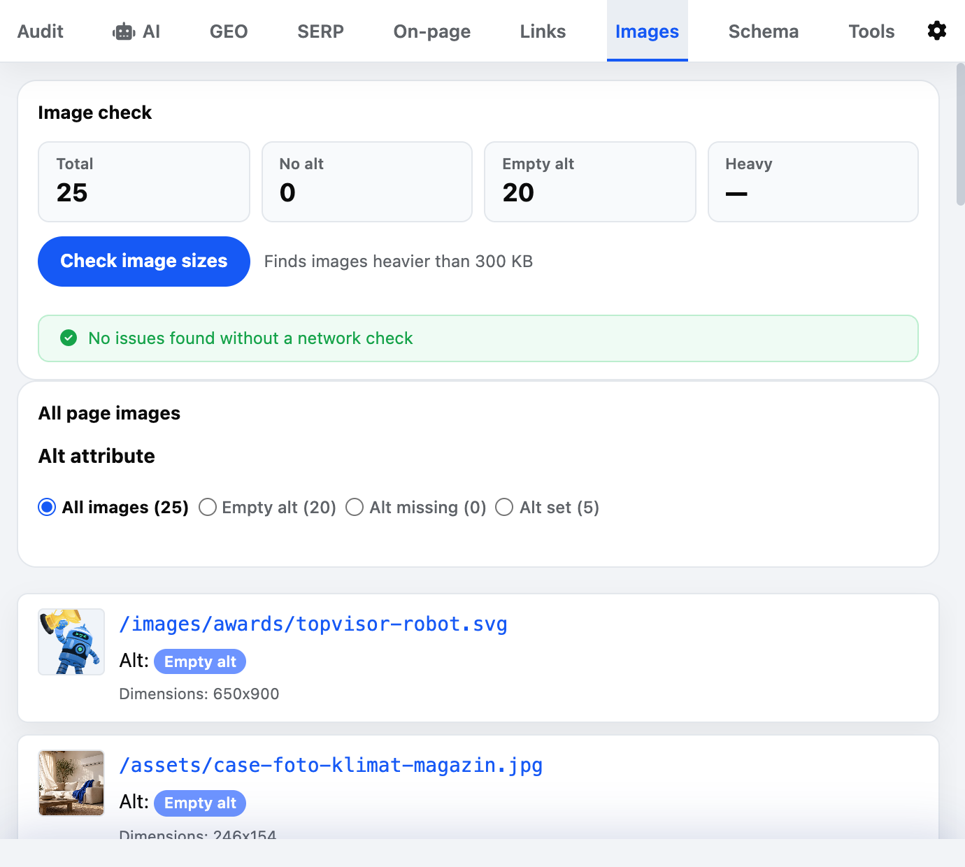The width and height of the screenshot is (965, 867).
Task: Switch to the Audit tab
Action: pos(41,31)
